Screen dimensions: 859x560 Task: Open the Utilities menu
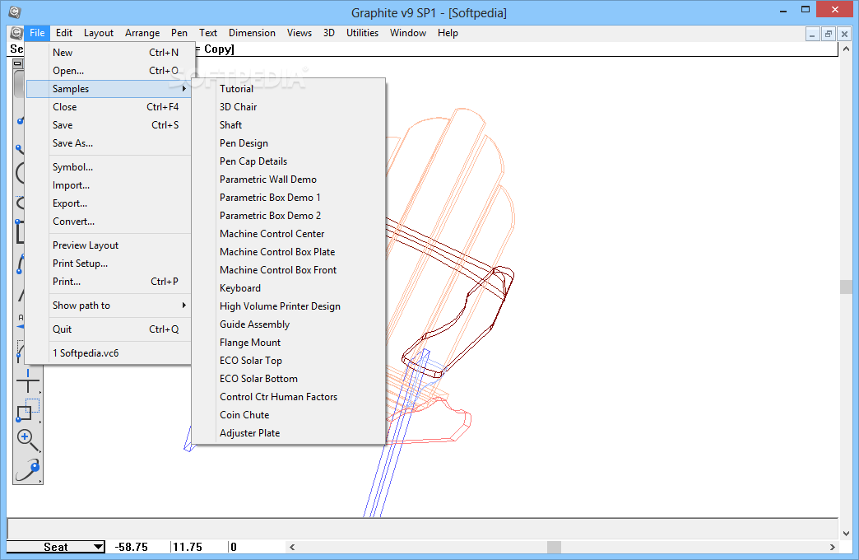(362, 33)
